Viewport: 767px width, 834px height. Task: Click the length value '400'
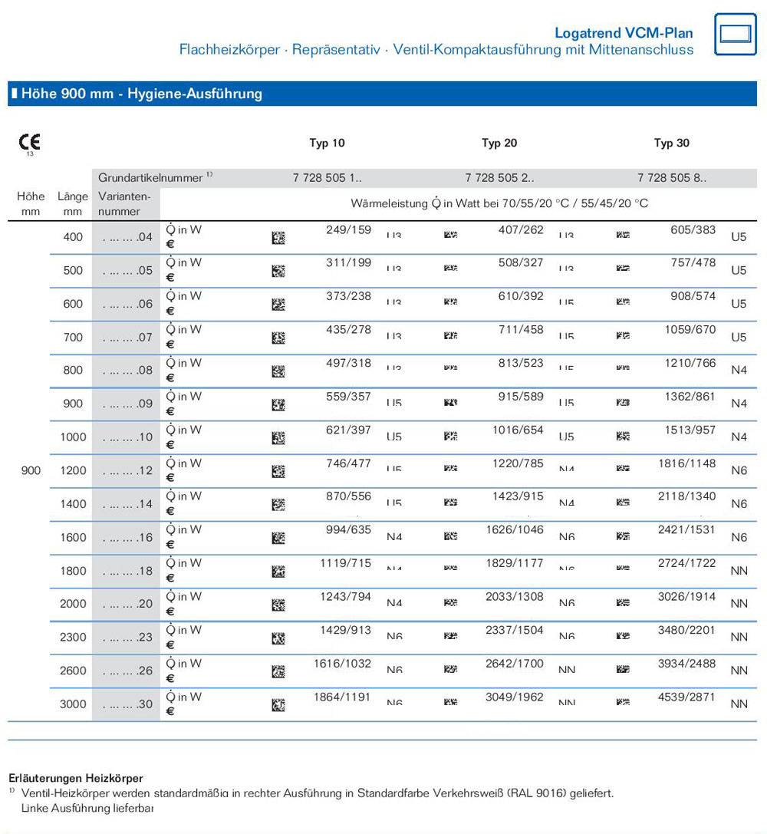73,237
